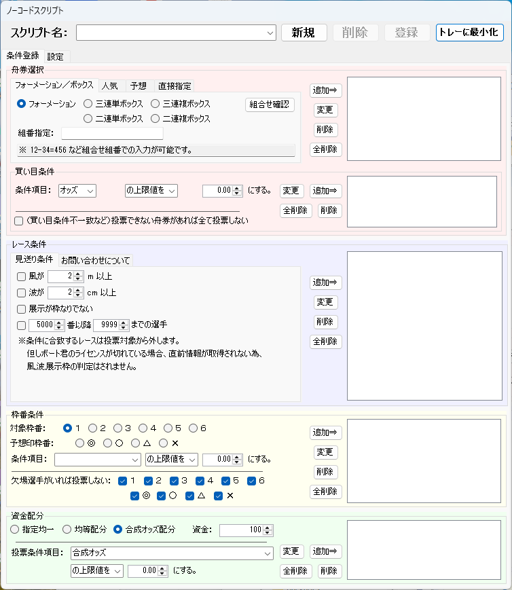Switch to the 直接指定 tab
Image resolution: width=512 pixels, height=590 pixels.
click(175, 86)
